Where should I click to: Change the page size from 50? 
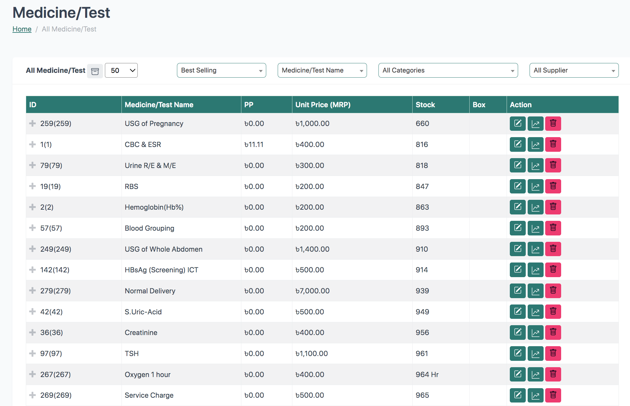(121, 70)
